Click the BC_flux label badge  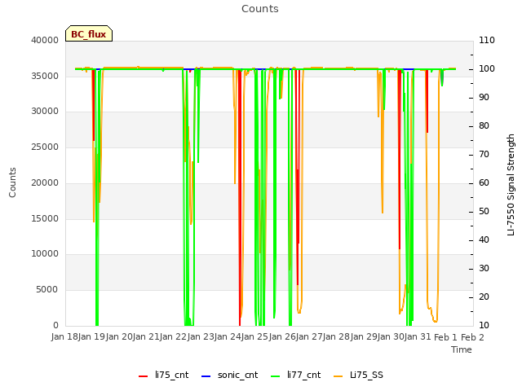tap(89, 33)
